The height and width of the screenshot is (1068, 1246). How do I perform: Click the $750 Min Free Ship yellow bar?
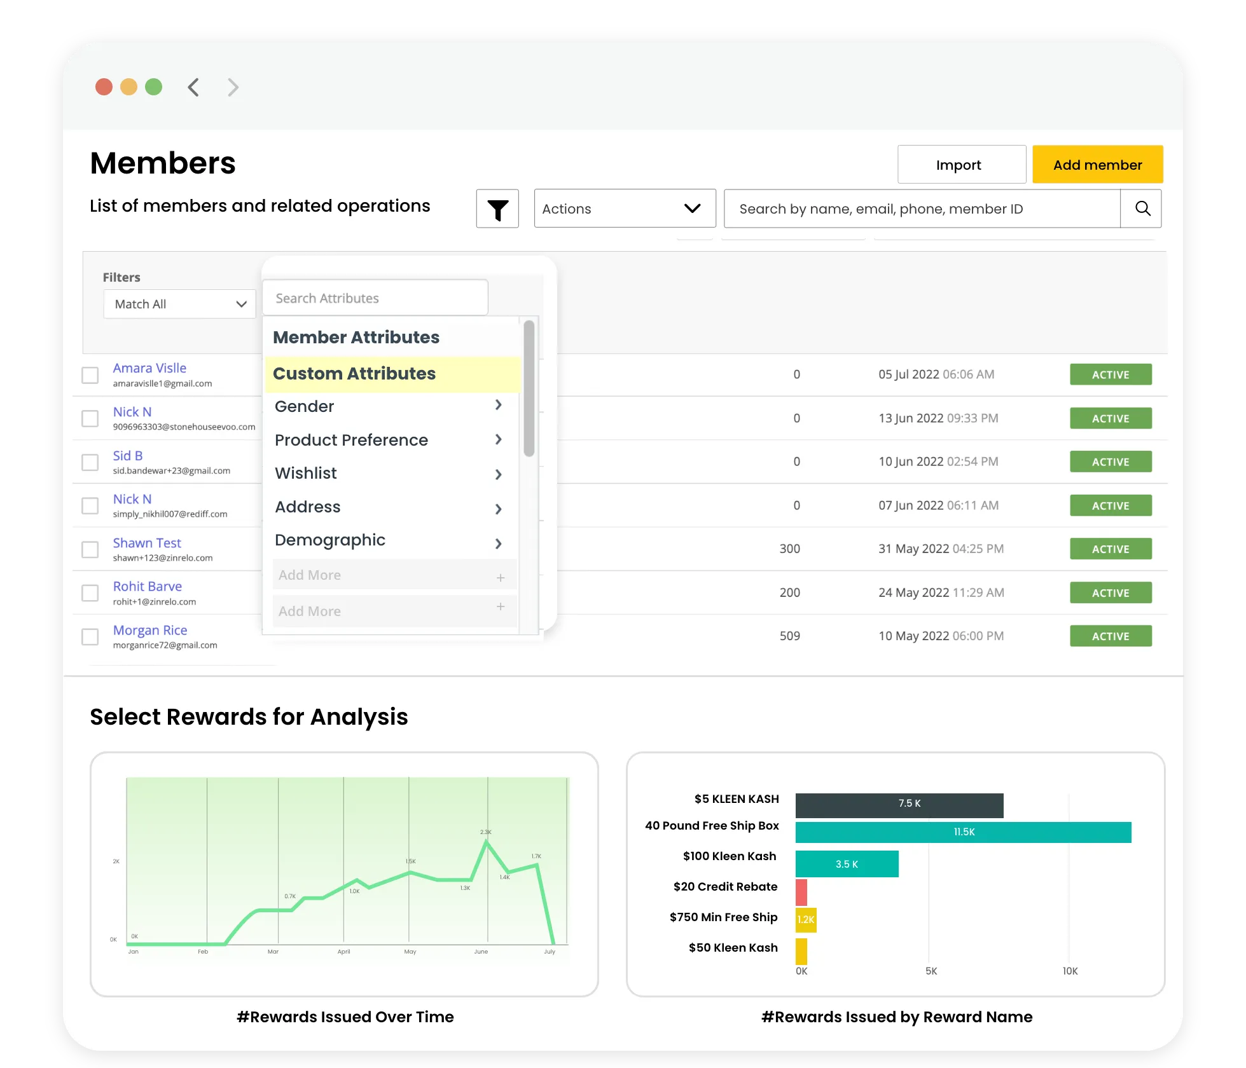806,920
